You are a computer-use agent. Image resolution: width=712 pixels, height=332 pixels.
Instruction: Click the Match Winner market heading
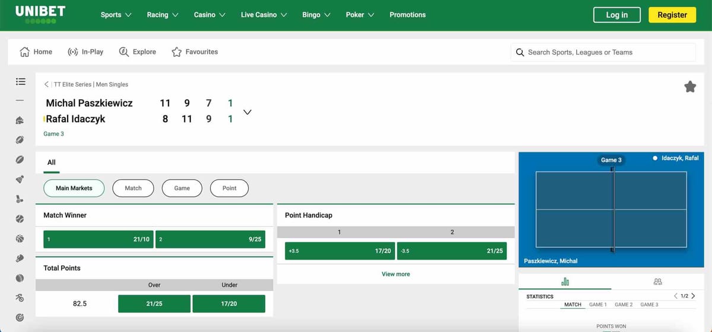pyautogui.click(x=65, y=215)
